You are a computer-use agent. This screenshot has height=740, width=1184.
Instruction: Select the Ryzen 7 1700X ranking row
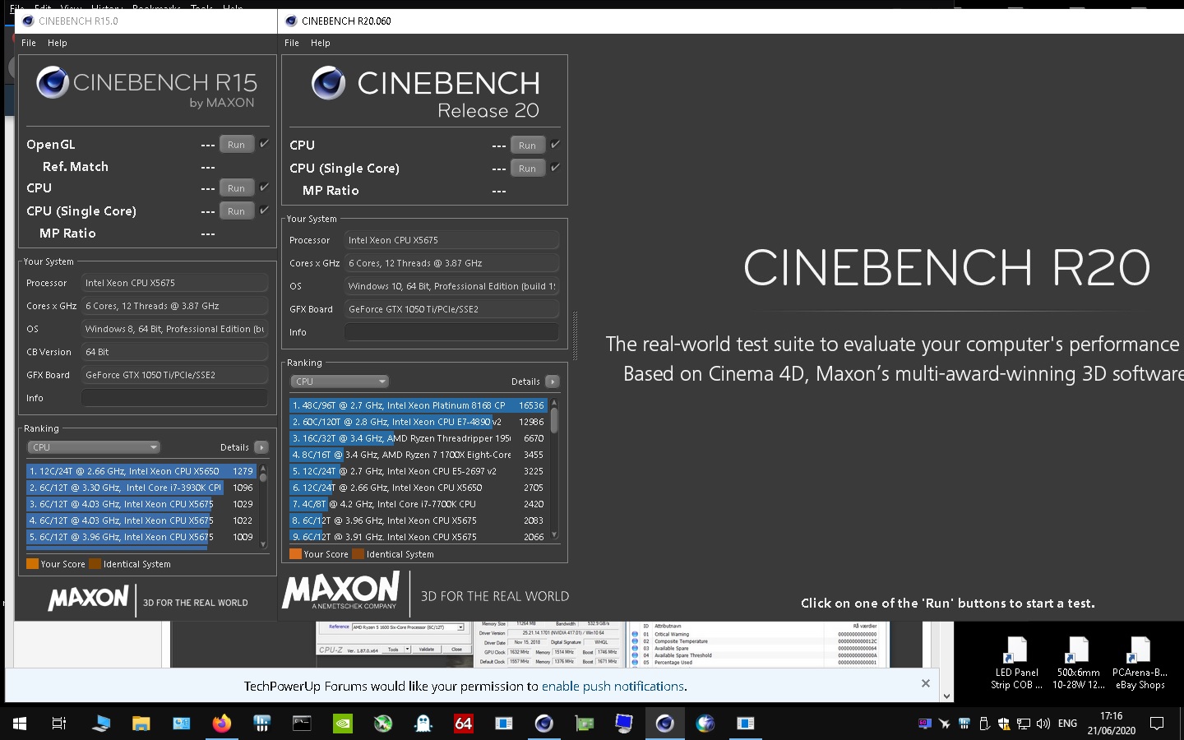419,455
